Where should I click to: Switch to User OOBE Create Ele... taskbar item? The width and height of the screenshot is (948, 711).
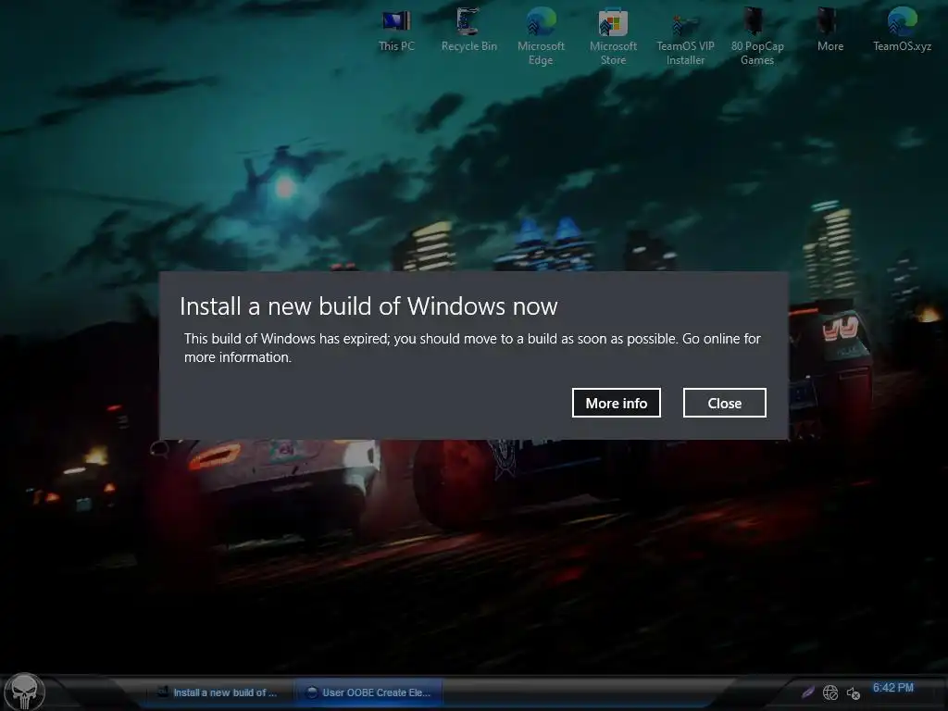[x=368, y=692]
